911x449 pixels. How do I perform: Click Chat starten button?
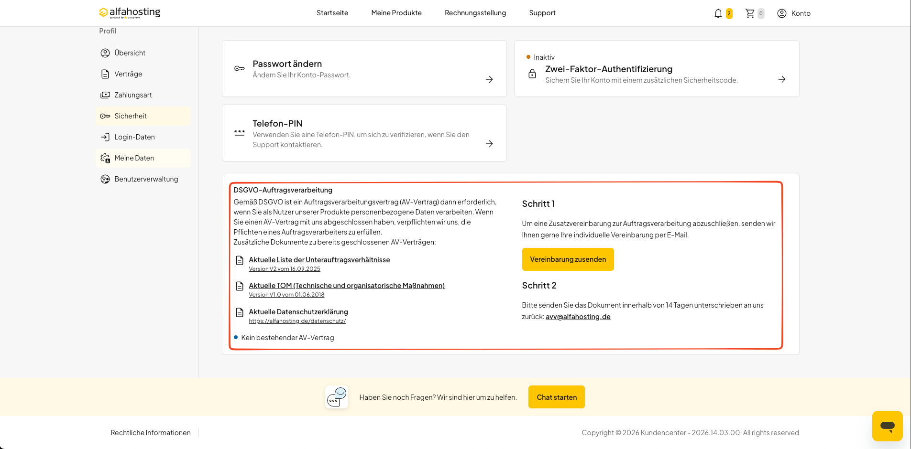pos(557,397)
